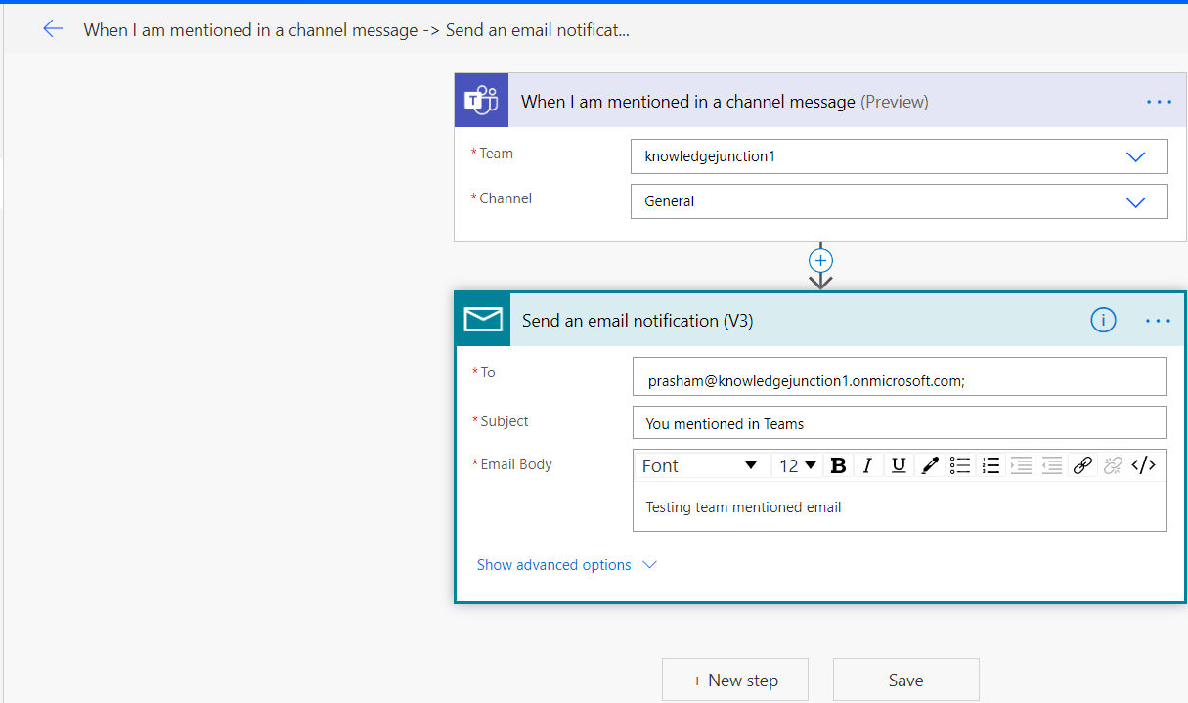The image size is (1188, 703).
Task: Open the Font family dropdown
Action: pyautogui.click(x=700, y=465)
